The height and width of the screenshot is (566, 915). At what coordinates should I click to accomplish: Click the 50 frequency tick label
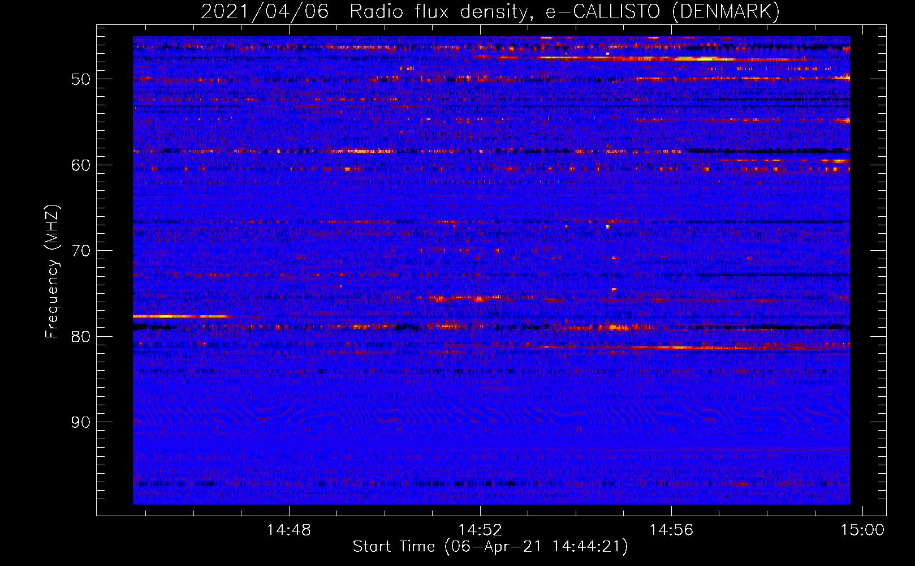click(81, 79)
